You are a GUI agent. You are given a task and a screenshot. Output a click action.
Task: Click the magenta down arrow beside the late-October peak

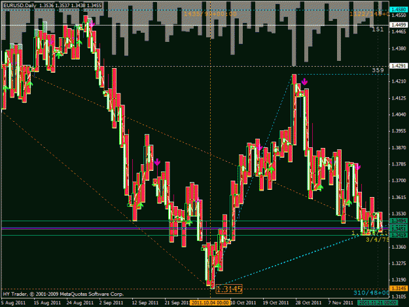[304, 82]
